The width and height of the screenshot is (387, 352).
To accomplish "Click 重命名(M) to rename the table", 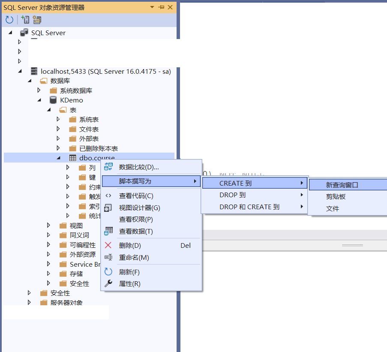I will (x=137, y=258).
